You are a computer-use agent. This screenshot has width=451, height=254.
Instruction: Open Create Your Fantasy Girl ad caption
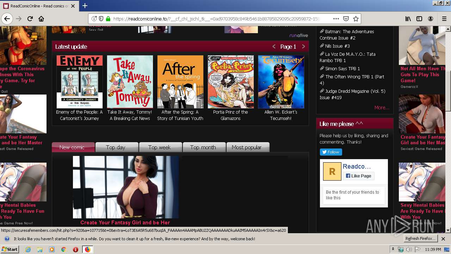125,223
